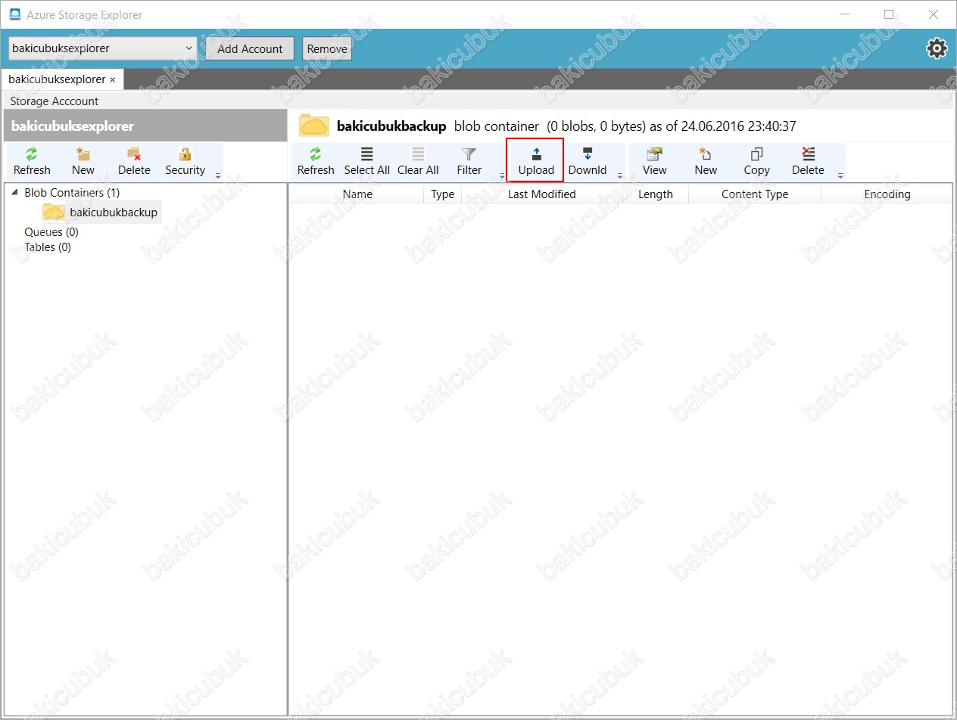Click the Storage Acccount label
This screenshot has width=957, height=720.
pyautogui.click(x=55, y=101)
